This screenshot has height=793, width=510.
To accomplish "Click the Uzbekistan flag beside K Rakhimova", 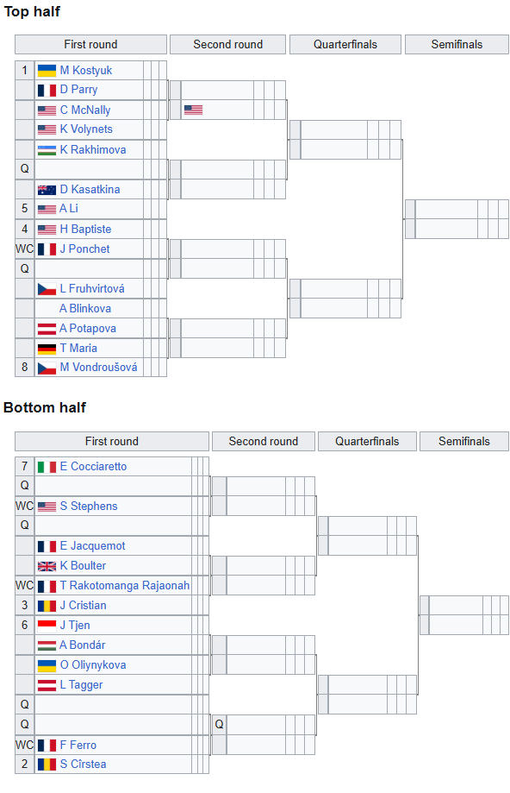I will [47, 149].
